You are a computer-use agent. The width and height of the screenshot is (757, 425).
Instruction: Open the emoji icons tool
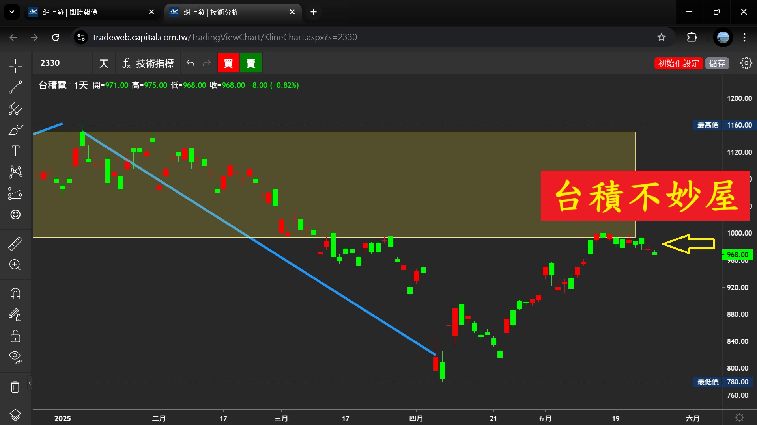(15, 215)
